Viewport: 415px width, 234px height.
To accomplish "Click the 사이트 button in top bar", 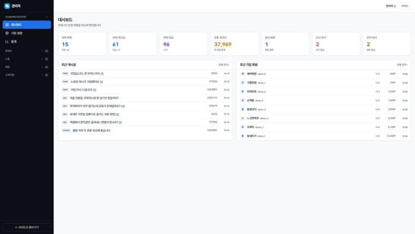I will [405, 6].
